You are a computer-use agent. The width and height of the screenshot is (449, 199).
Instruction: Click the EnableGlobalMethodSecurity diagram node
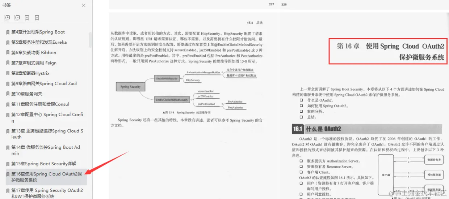point(172,100)
